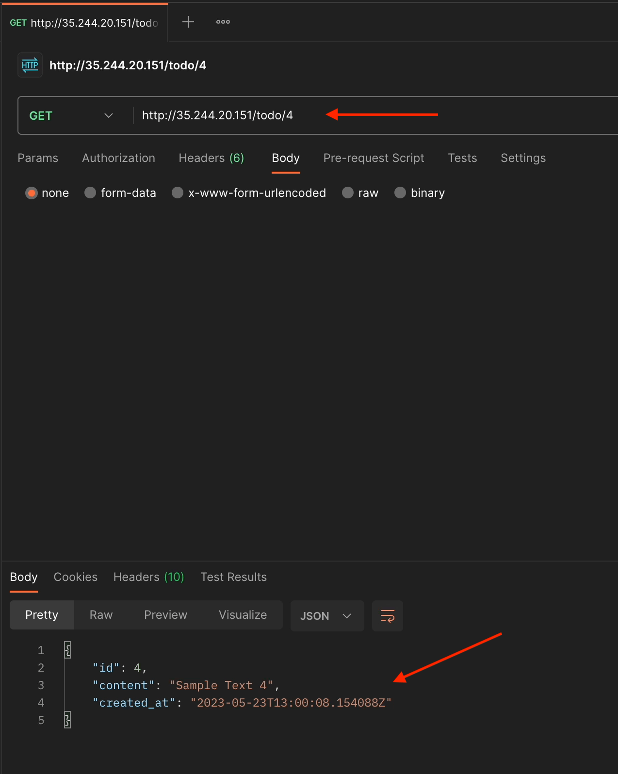
Task: Show the response Cookies tab
Action: click(x=75, y=577)
